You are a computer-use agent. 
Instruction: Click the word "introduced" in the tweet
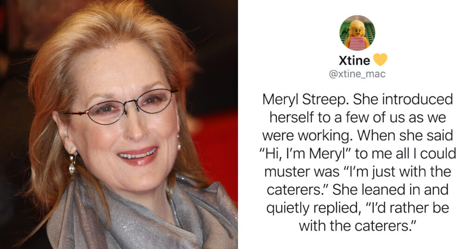(x=417, y=99)
